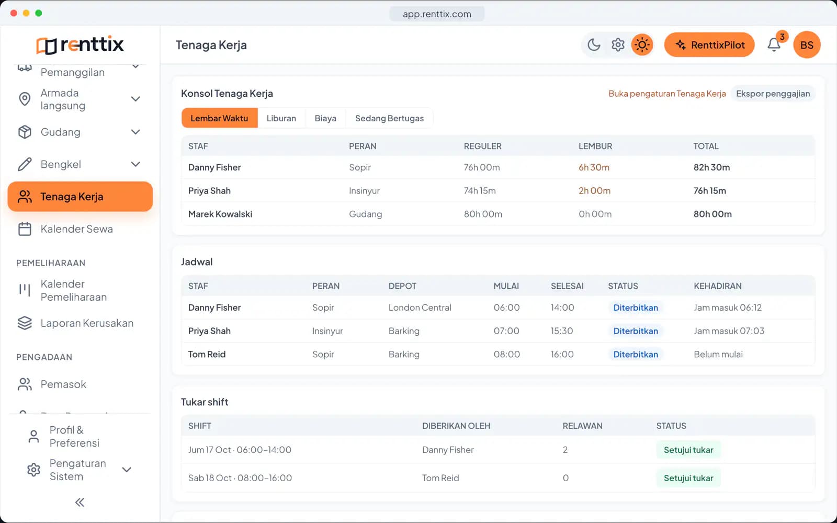Click Danny Fisher total 82h 30m
Viewport: 837px width, 523px height.
pos(711,167)
